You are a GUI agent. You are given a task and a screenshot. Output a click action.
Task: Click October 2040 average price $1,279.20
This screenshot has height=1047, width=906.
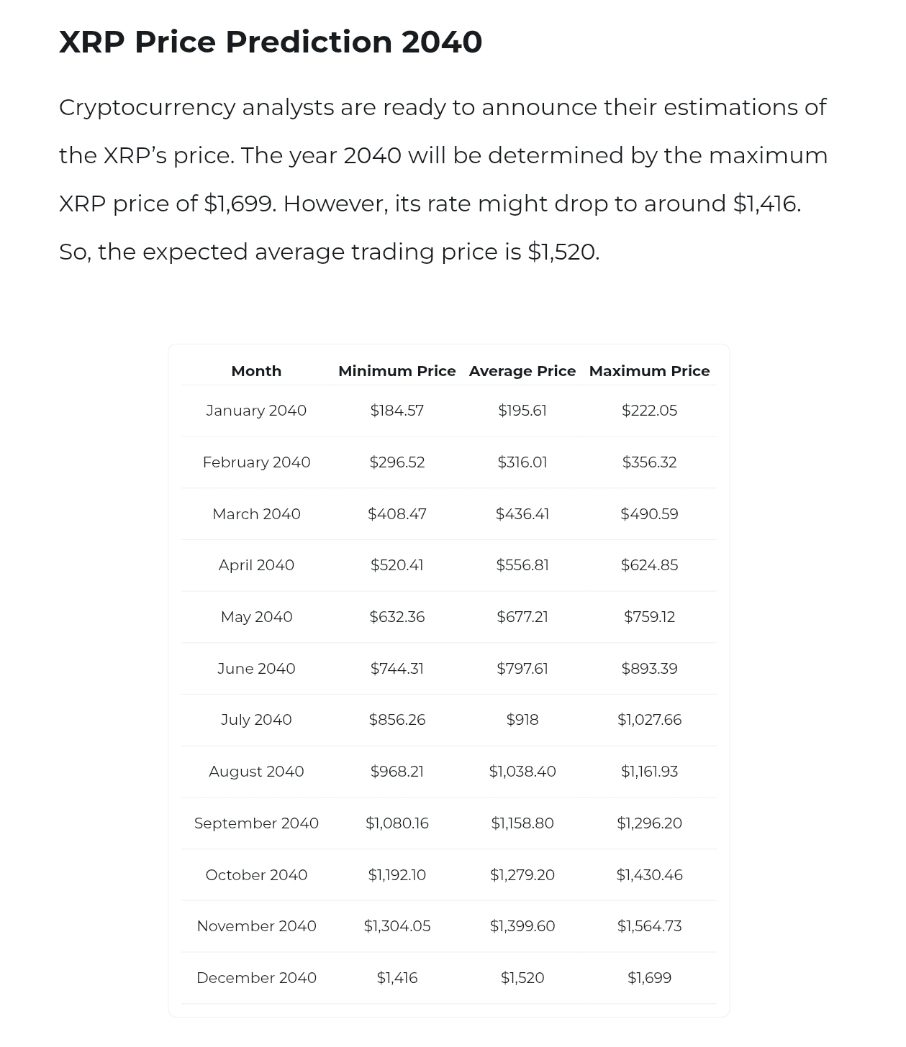(522, 875)
